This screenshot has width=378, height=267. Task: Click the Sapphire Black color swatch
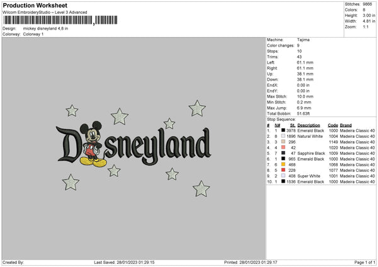[x=283, y=153]
